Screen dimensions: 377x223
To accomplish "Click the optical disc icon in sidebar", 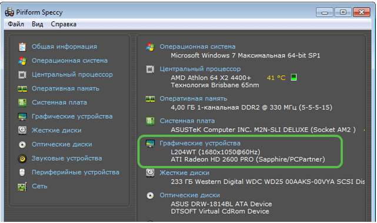I will click(22, 145).
